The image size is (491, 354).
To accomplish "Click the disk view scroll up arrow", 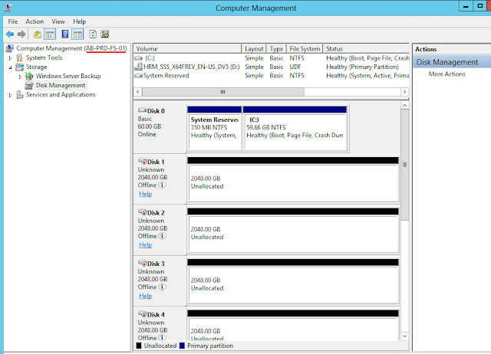I will 404,106.
